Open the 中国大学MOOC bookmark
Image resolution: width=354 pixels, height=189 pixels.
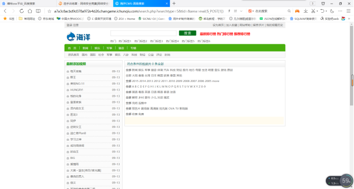coord(70,19)
